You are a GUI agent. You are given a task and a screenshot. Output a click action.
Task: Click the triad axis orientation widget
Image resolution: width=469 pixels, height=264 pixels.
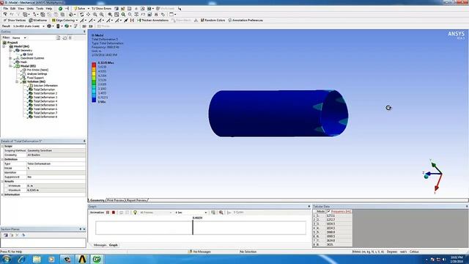click(433, 176)
